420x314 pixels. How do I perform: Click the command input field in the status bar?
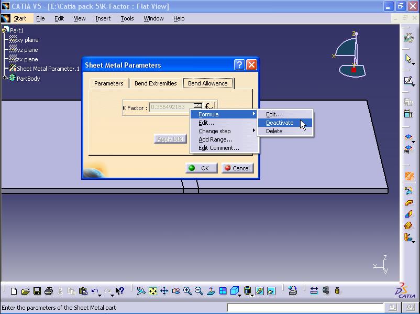(x=305, y=308)
